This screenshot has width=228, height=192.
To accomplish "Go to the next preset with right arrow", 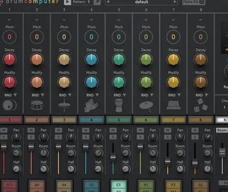I will [x=175, y=2].
